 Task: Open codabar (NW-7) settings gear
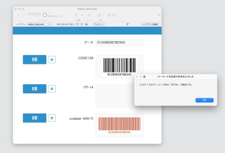tap(52, 118)
